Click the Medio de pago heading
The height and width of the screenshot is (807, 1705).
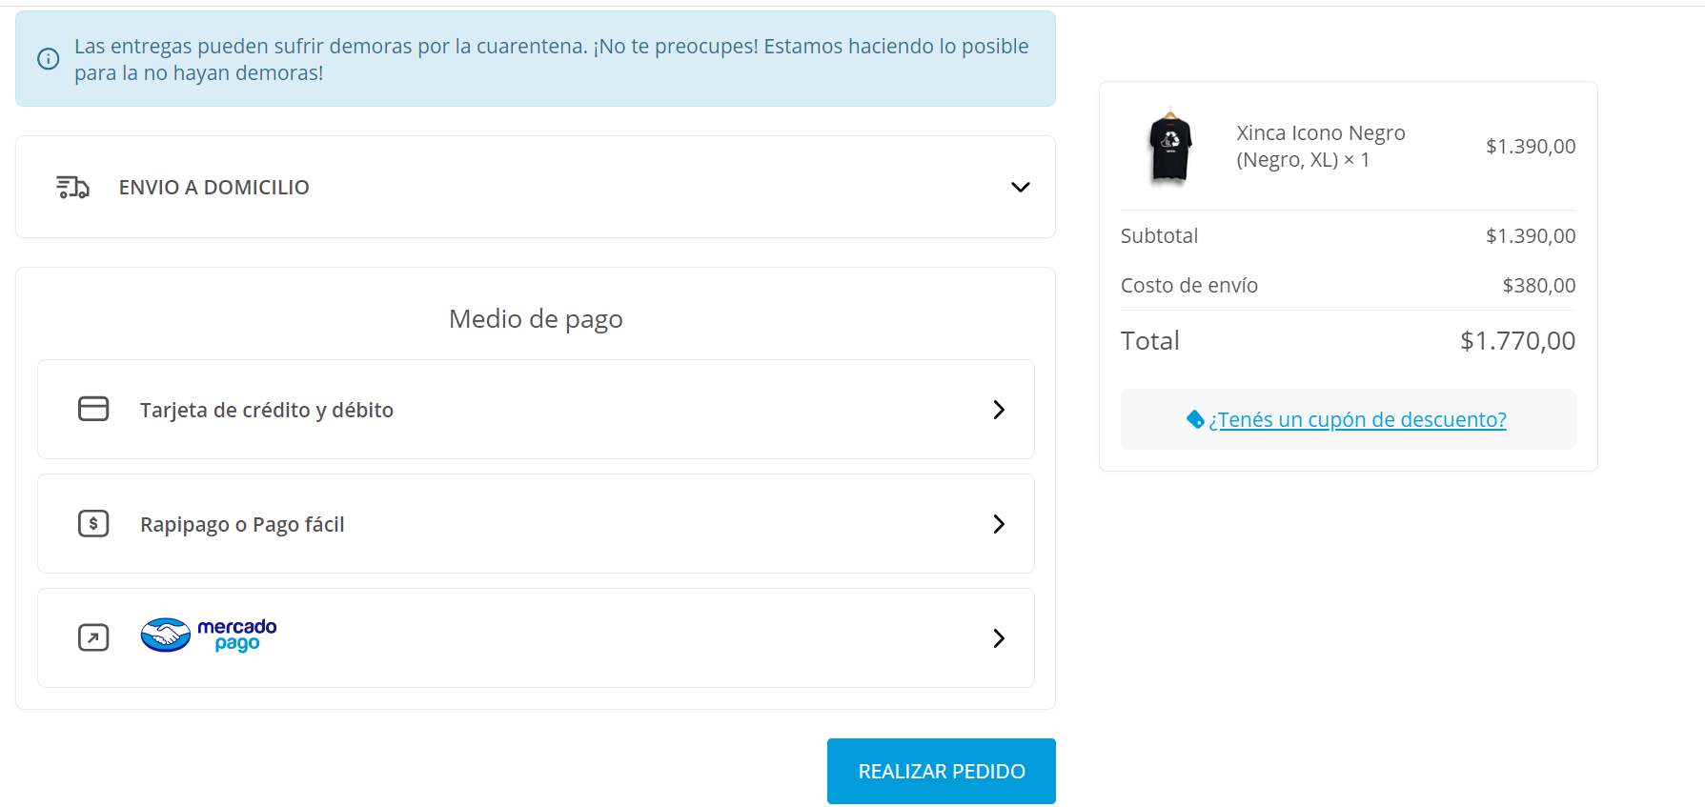coord(536,318)
